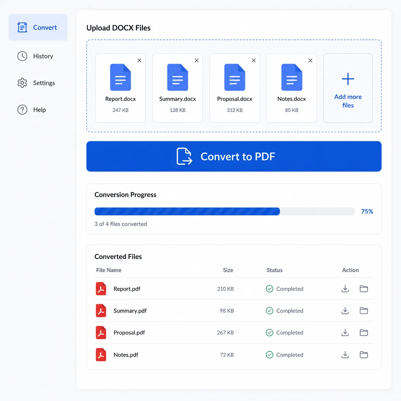
Task: Remove Proposal.docx from upload list
Action: [x=254, y=60]
